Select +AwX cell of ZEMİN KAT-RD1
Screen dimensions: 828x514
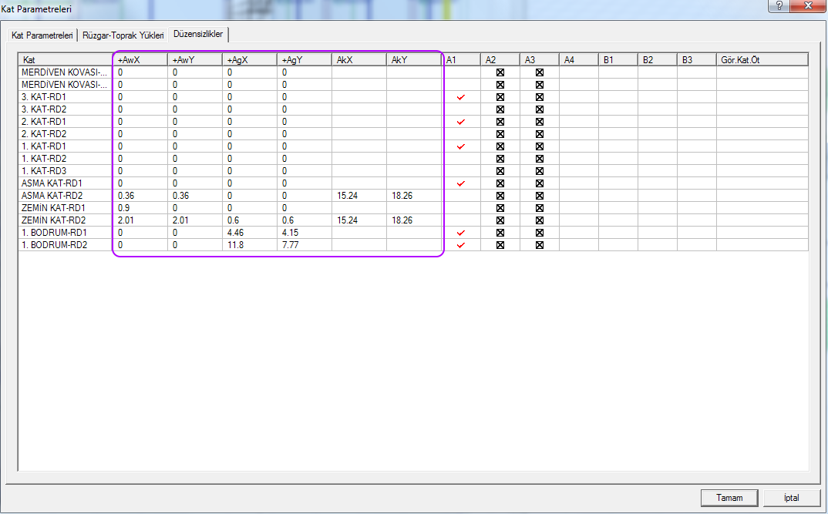pyautogui.click(x=140, y=208)
